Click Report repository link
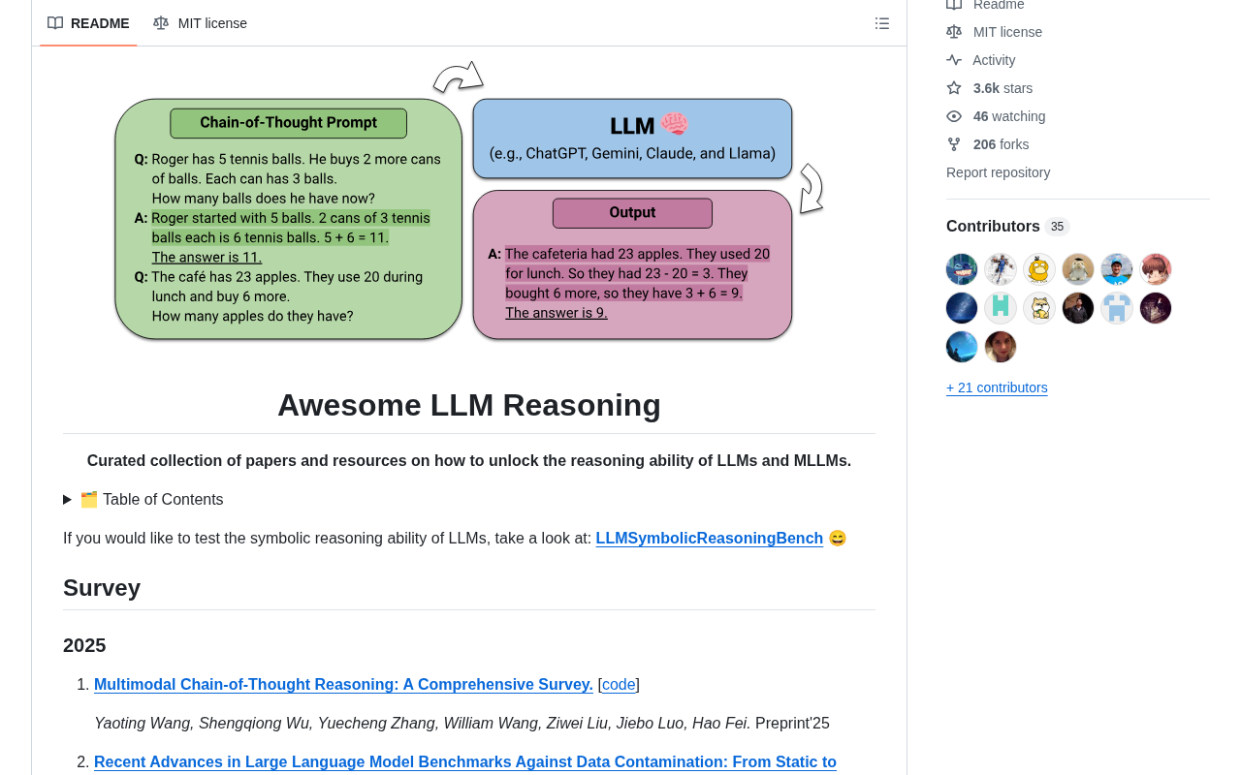The height and width of the screenshot is (775, 1241). point(998,172)
